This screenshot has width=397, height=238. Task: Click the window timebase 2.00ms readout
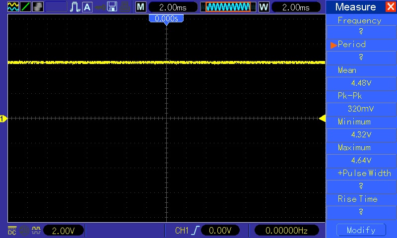[296, 7]
